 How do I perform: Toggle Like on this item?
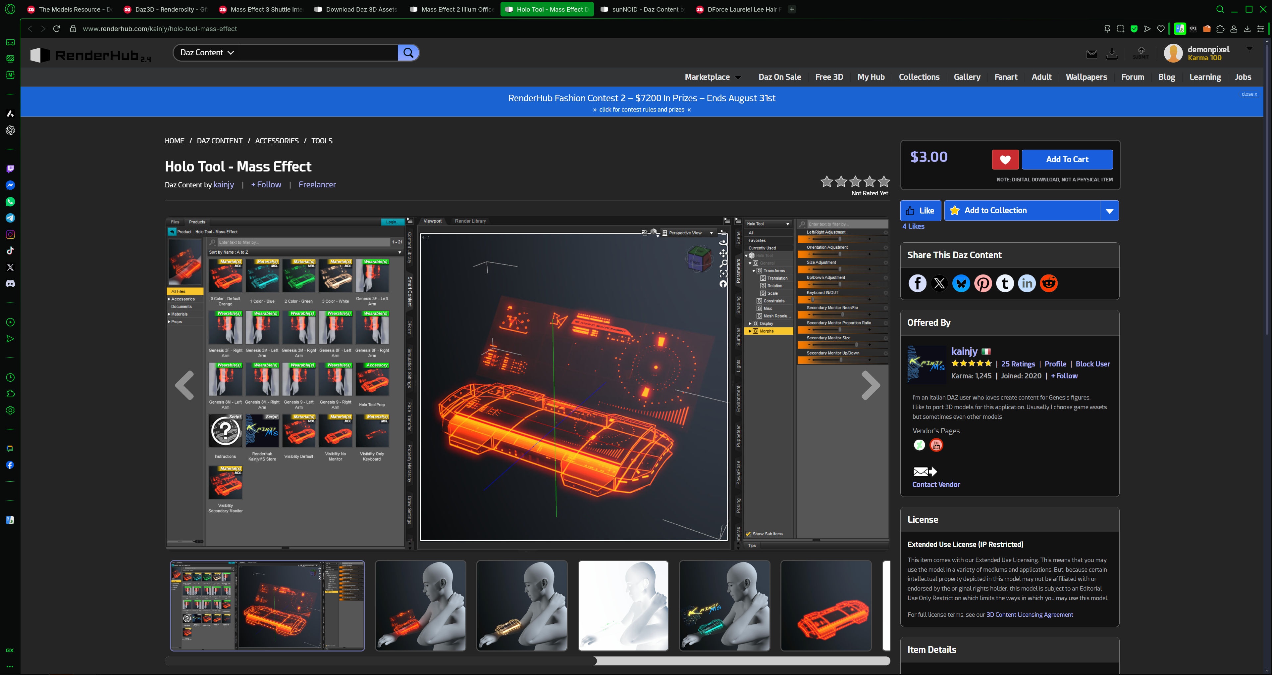(921, 211)
